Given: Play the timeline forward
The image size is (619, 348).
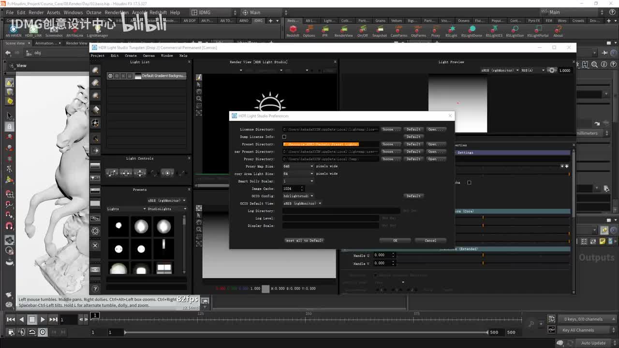Looking at the screenshot, I should coord(43,319).
